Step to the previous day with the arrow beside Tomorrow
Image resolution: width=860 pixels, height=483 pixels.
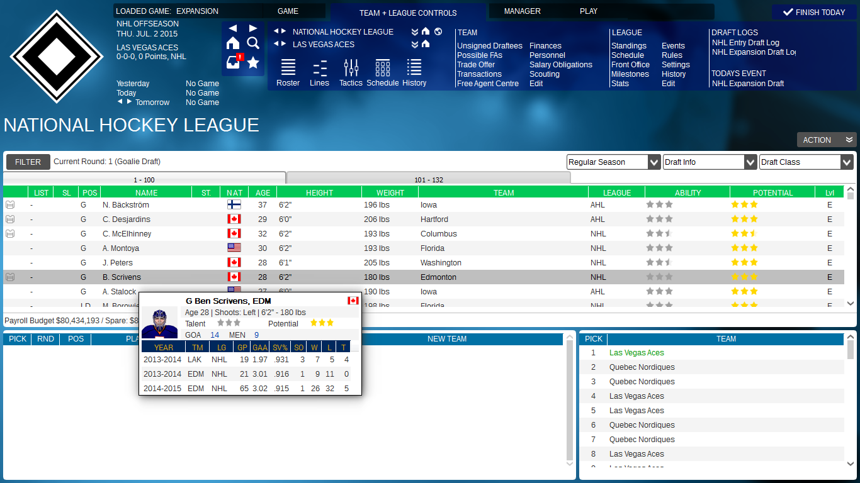(x=120, y=101)
